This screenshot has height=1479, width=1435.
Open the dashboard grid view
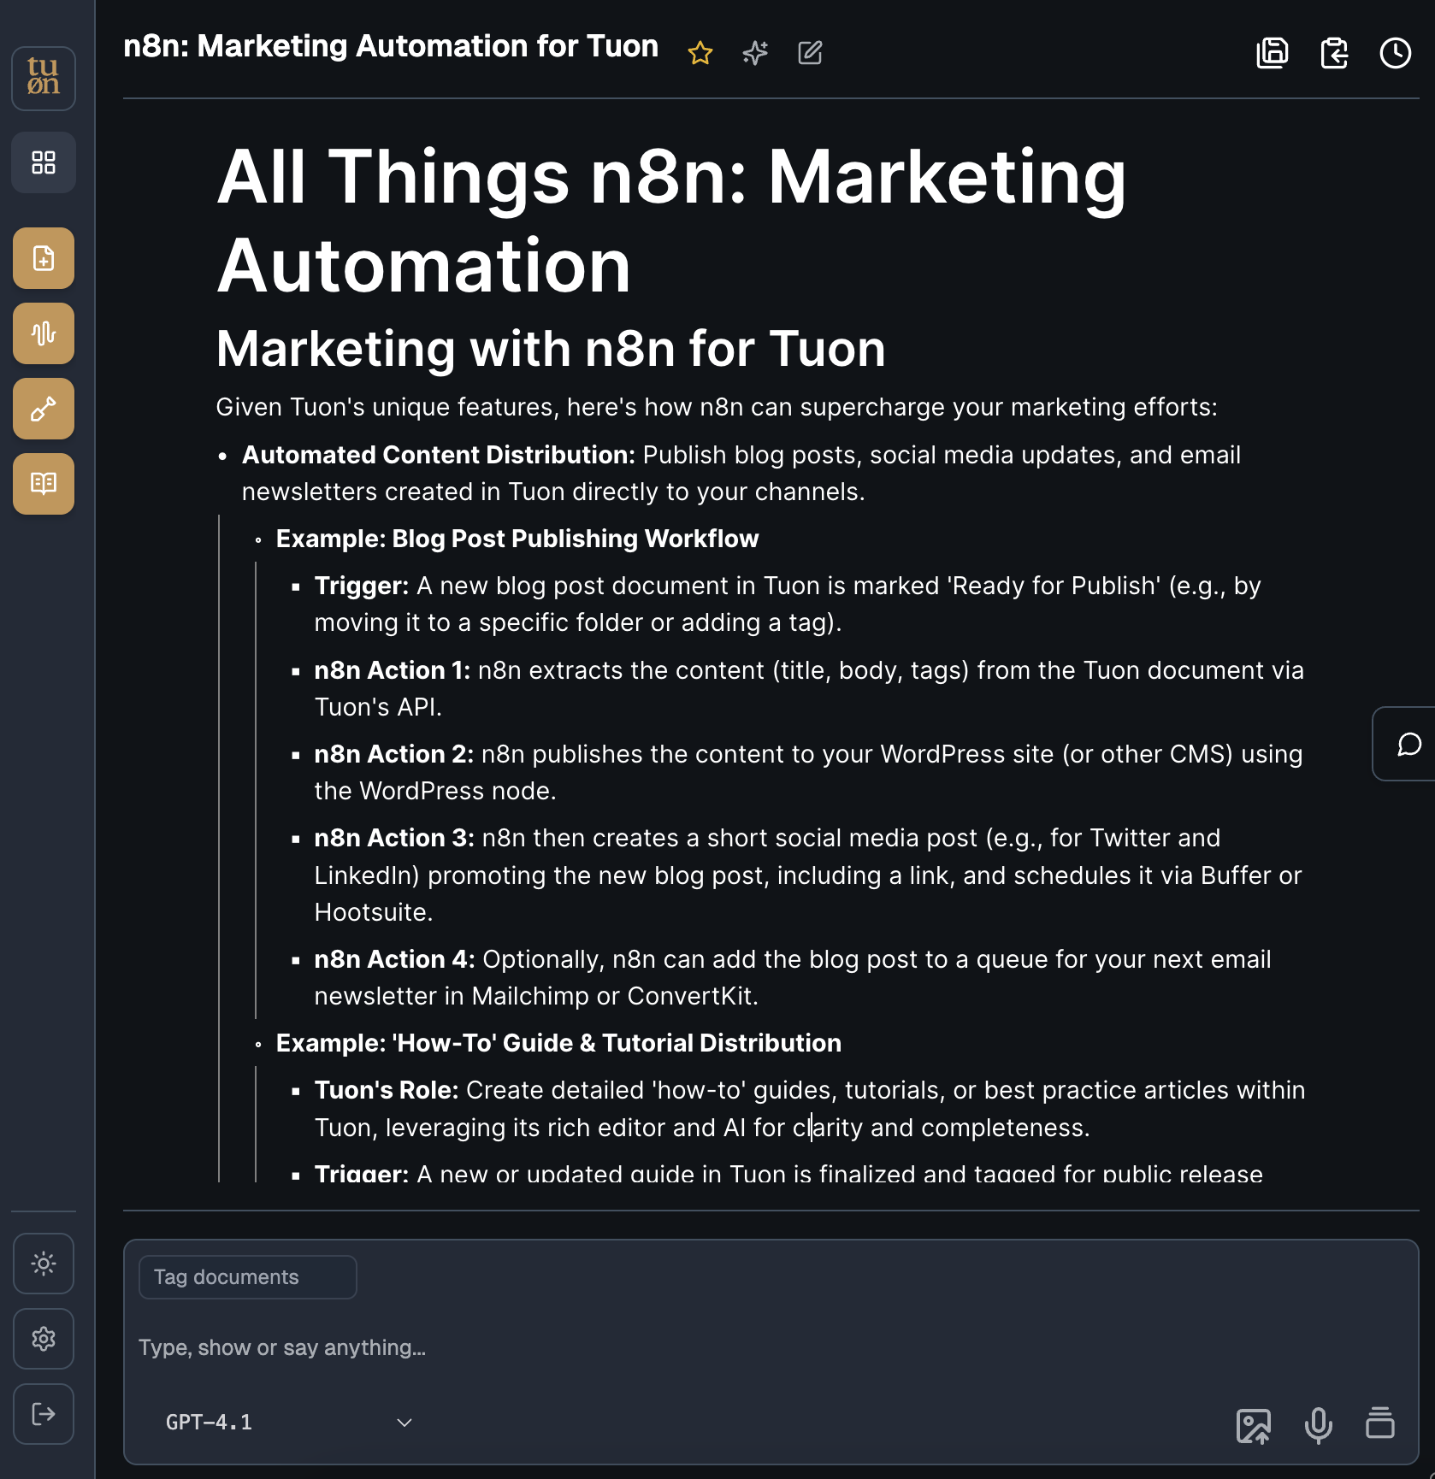click(x=44, y=162)
